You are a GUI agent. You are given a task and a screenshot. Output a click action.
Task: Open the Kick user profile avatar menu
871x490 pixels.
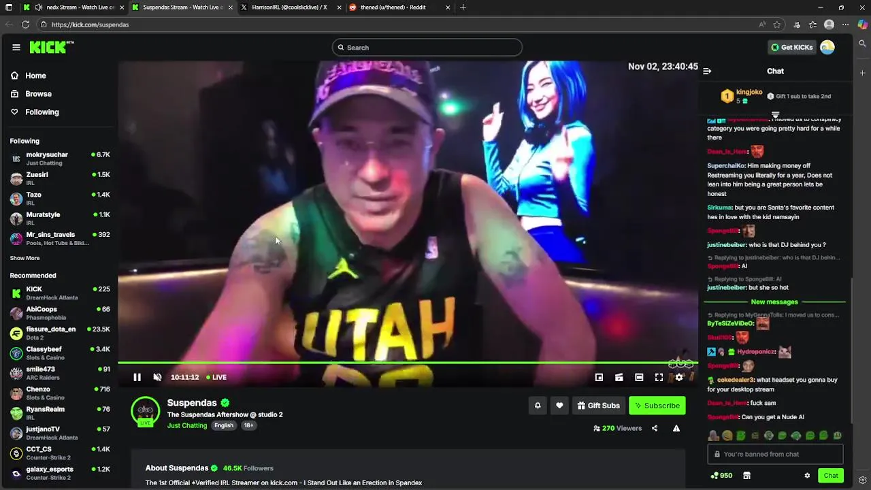(x=827, y=47)
